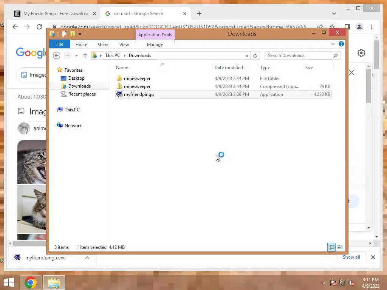Select Downloads in the navigation pane
The image size is (387, 290).
pyautogui.click(x=79, y=86)
